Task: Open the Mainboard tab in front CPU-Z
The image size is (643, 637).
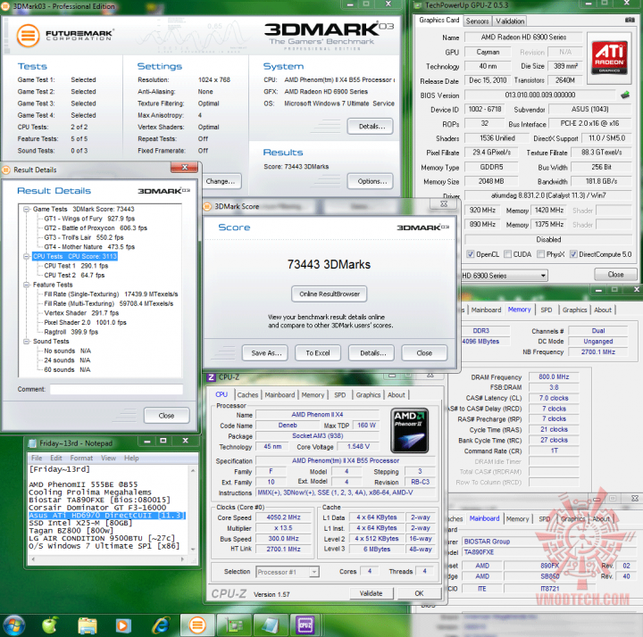Action: click(280, 395)
